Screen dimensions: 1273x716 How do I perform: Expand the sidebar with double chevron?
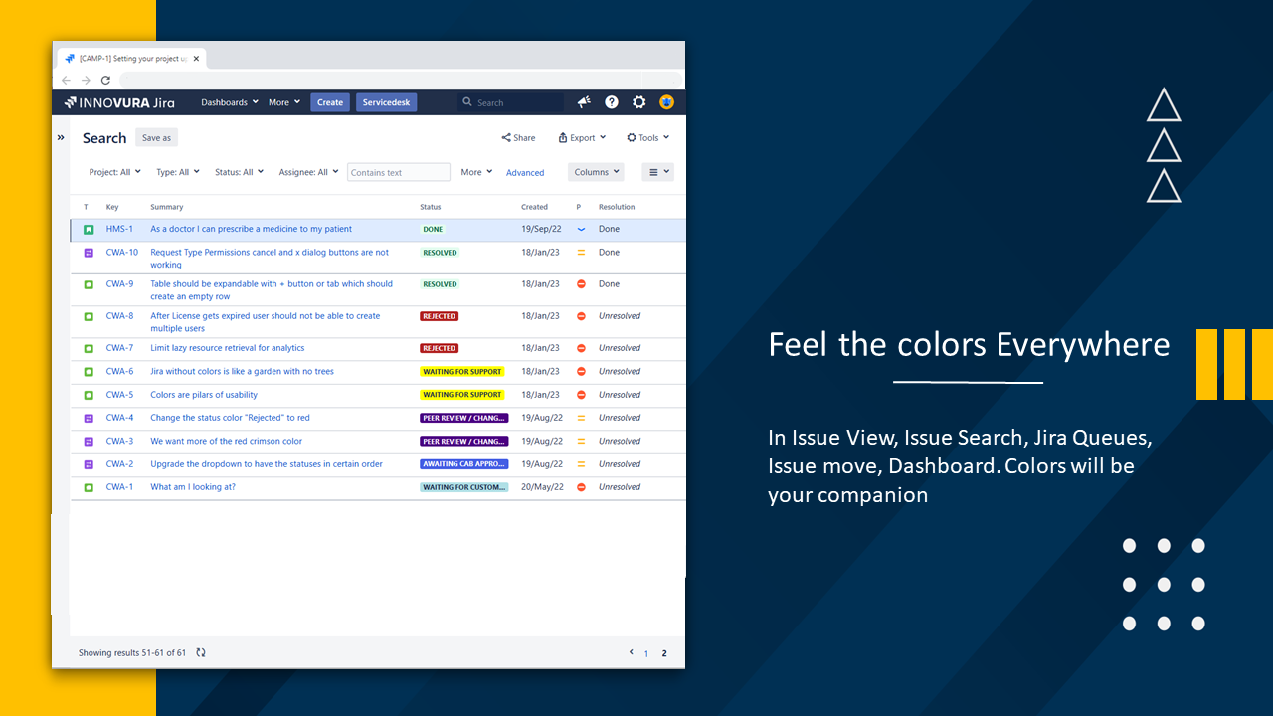point(61,137)
